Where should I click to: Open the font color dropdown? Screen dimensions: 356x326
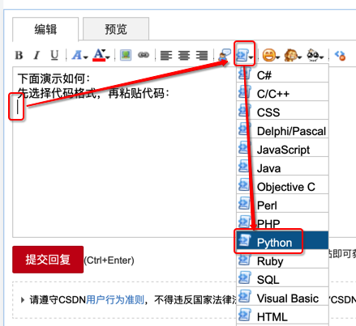101,55
